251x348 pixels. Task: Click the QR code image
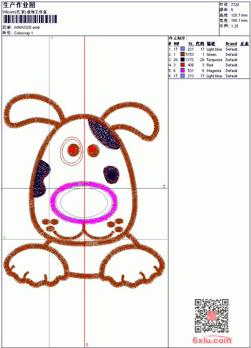pyautogui.click(x=212, y=315)
